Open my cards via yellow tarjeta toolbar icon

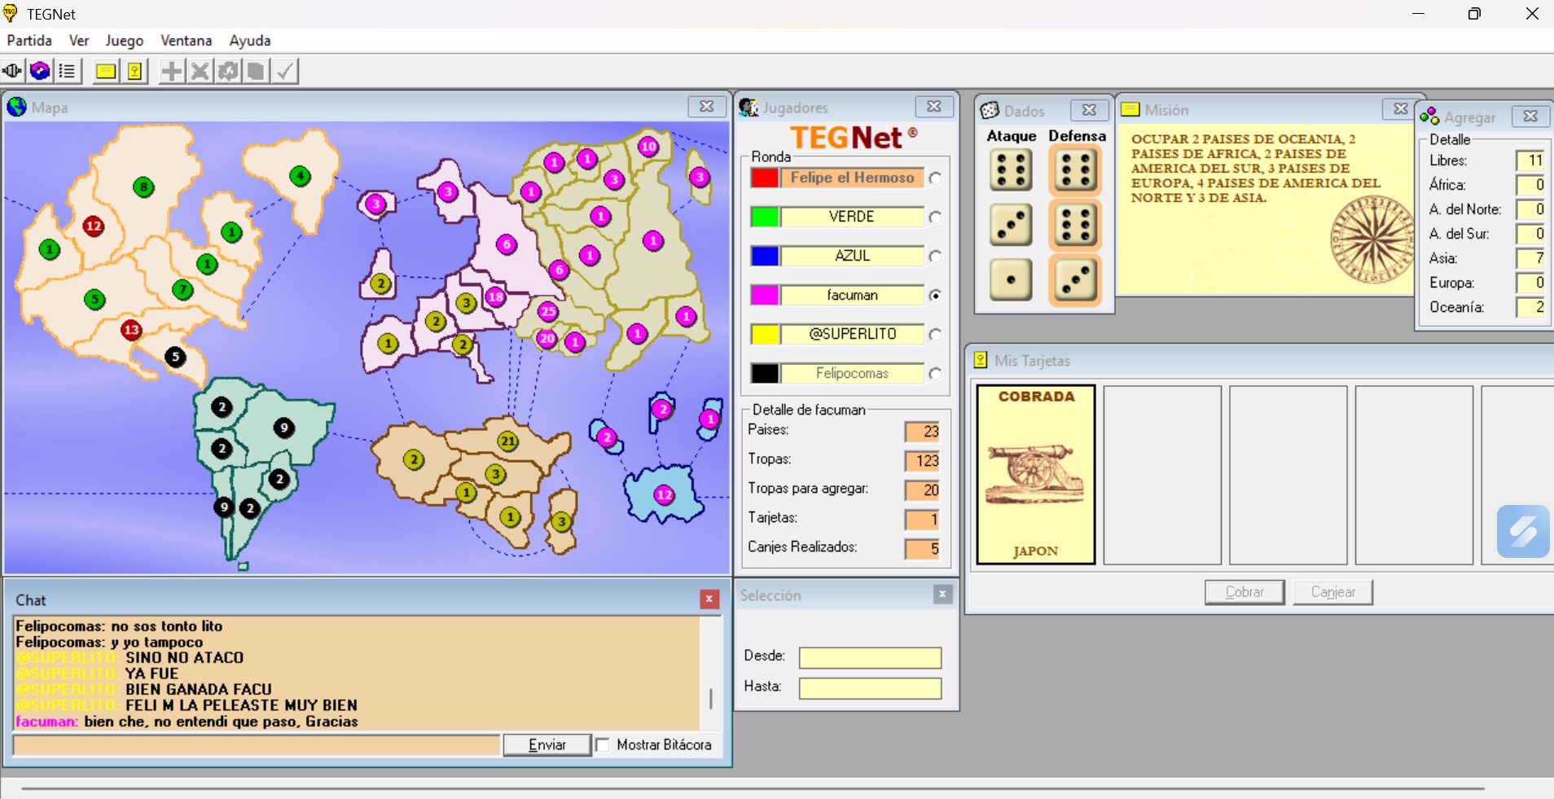tap(134, 72)
